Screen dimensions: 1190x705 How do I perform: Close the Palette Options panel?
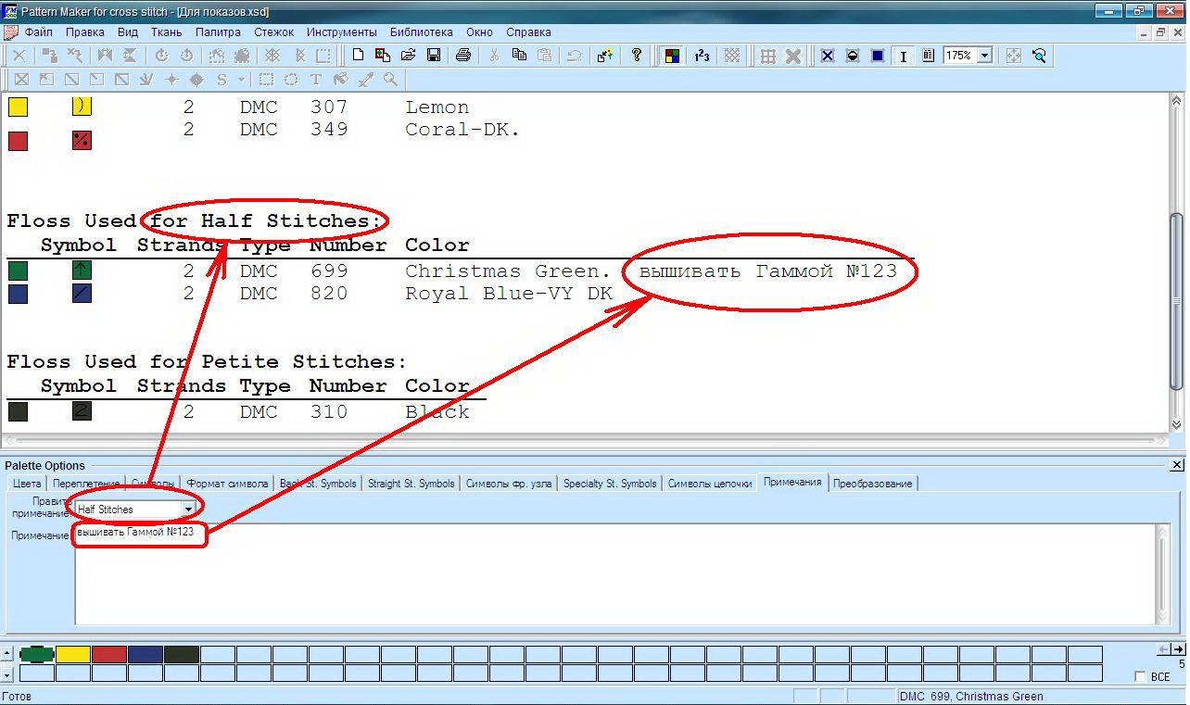coord(1177,465)
